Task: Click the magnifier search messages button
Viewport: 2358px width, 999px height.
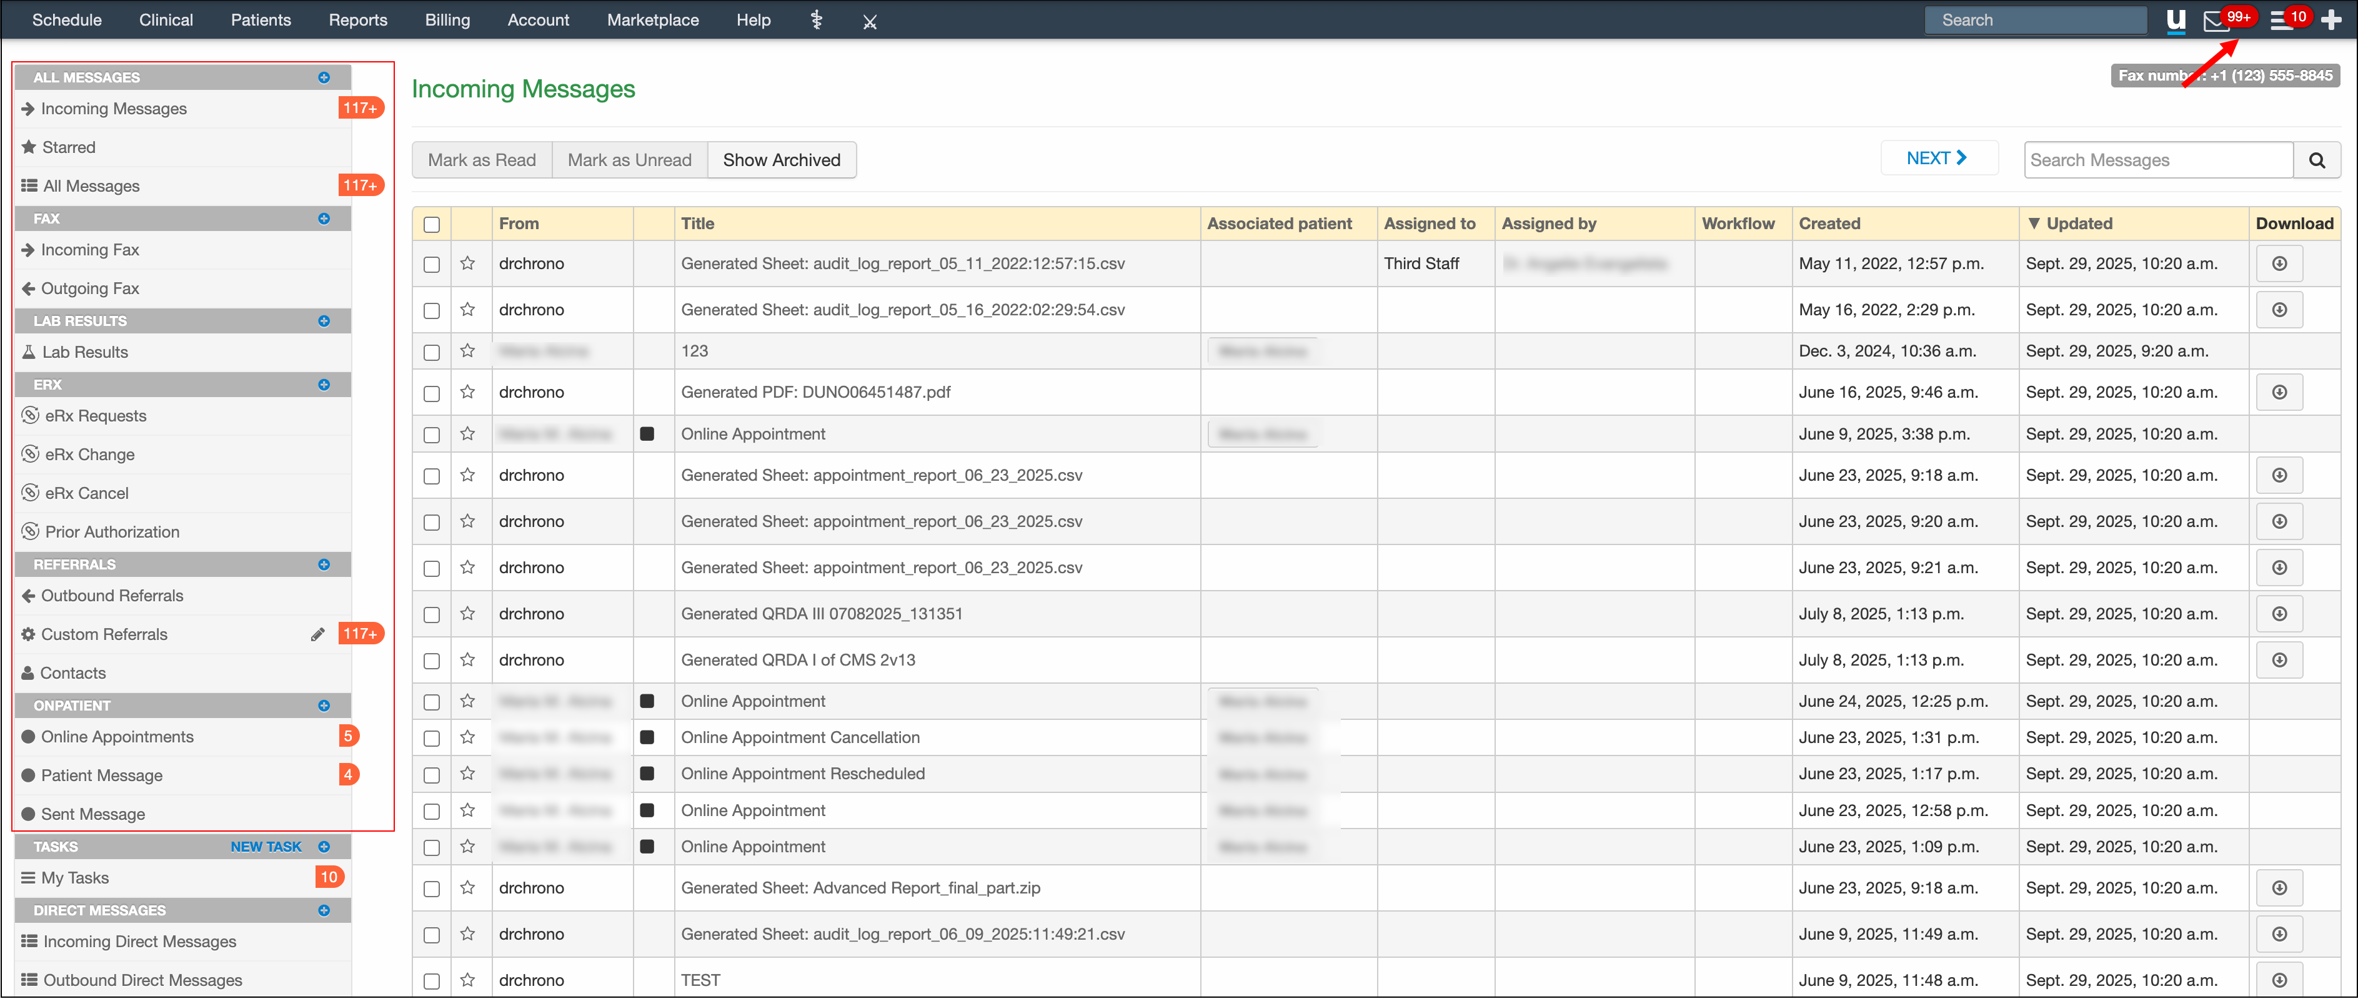Action: [x=2317, y=160]
